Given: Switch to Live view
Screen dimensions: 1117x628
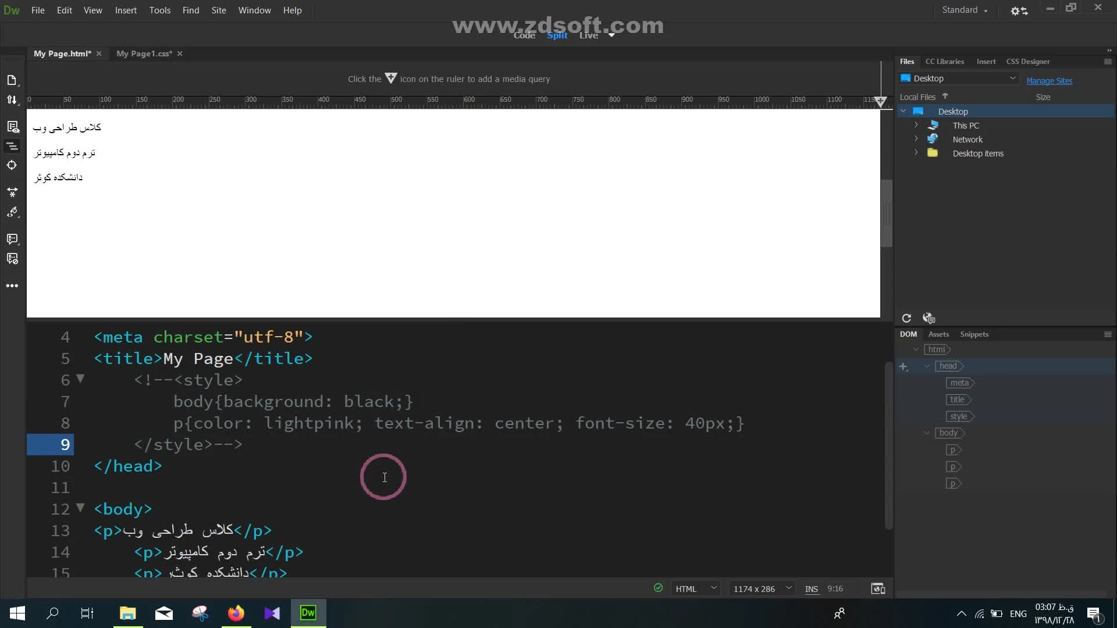Looking at the screenshot, I should pos(589,35).
